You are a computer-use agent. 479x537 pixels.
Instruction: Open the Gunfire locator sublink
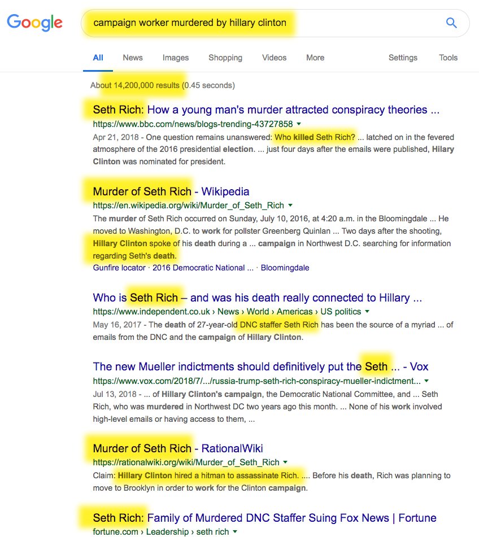click(x=119, y=268)
